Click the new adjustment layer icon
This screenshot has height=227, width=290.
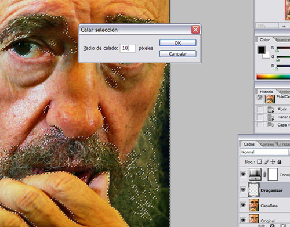pos(272,226)
